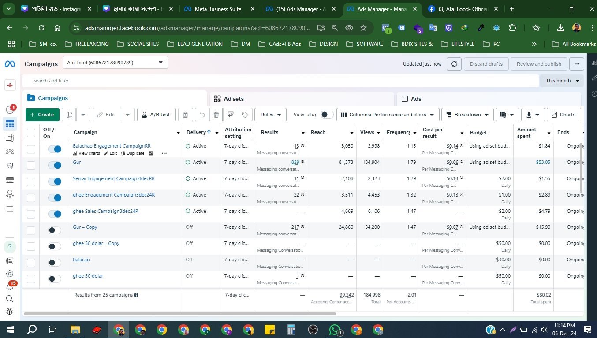
Task: Open the settings gear in left sidebar
Action: pos(10,274)
